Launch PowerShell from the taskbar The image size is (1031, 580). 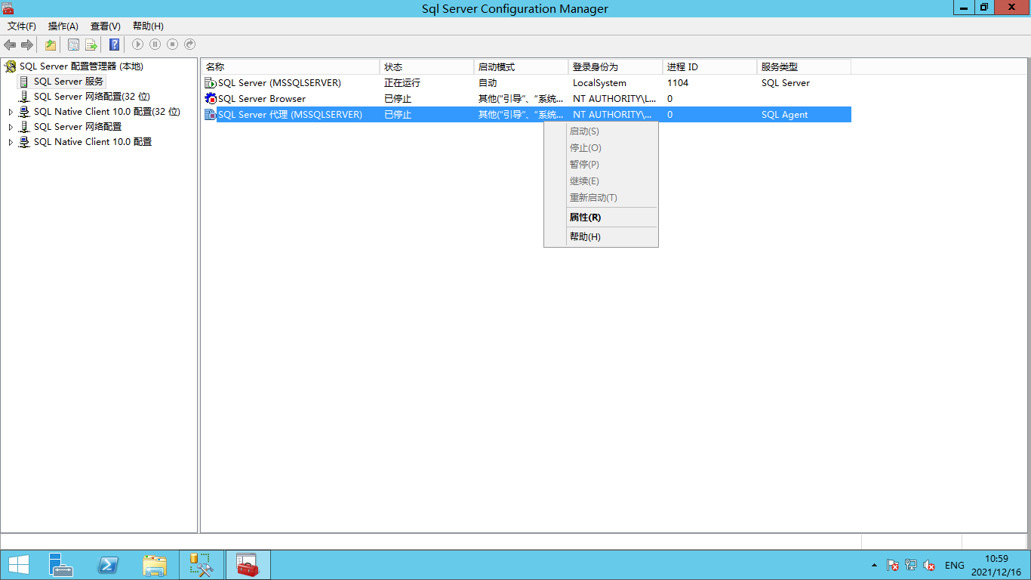[108, 565]
